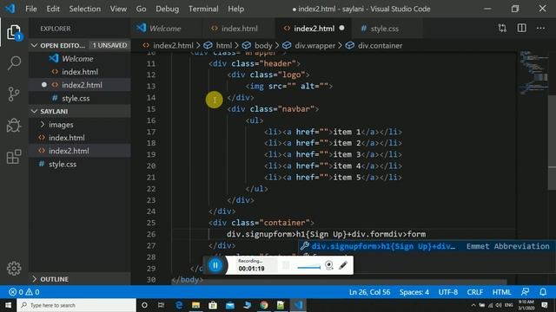The width and height of the screenshot is (556, 312).
Task: Open the File menu
Action: pos(31,9)
